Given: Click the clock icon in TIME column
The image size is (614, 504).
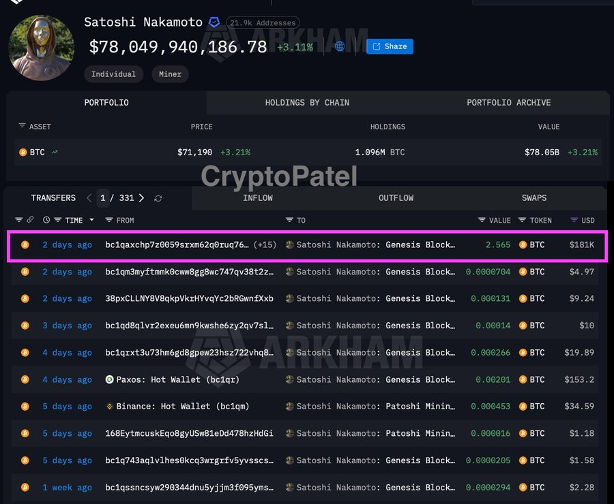Looking at the screenshot, I should pos(46,220).
